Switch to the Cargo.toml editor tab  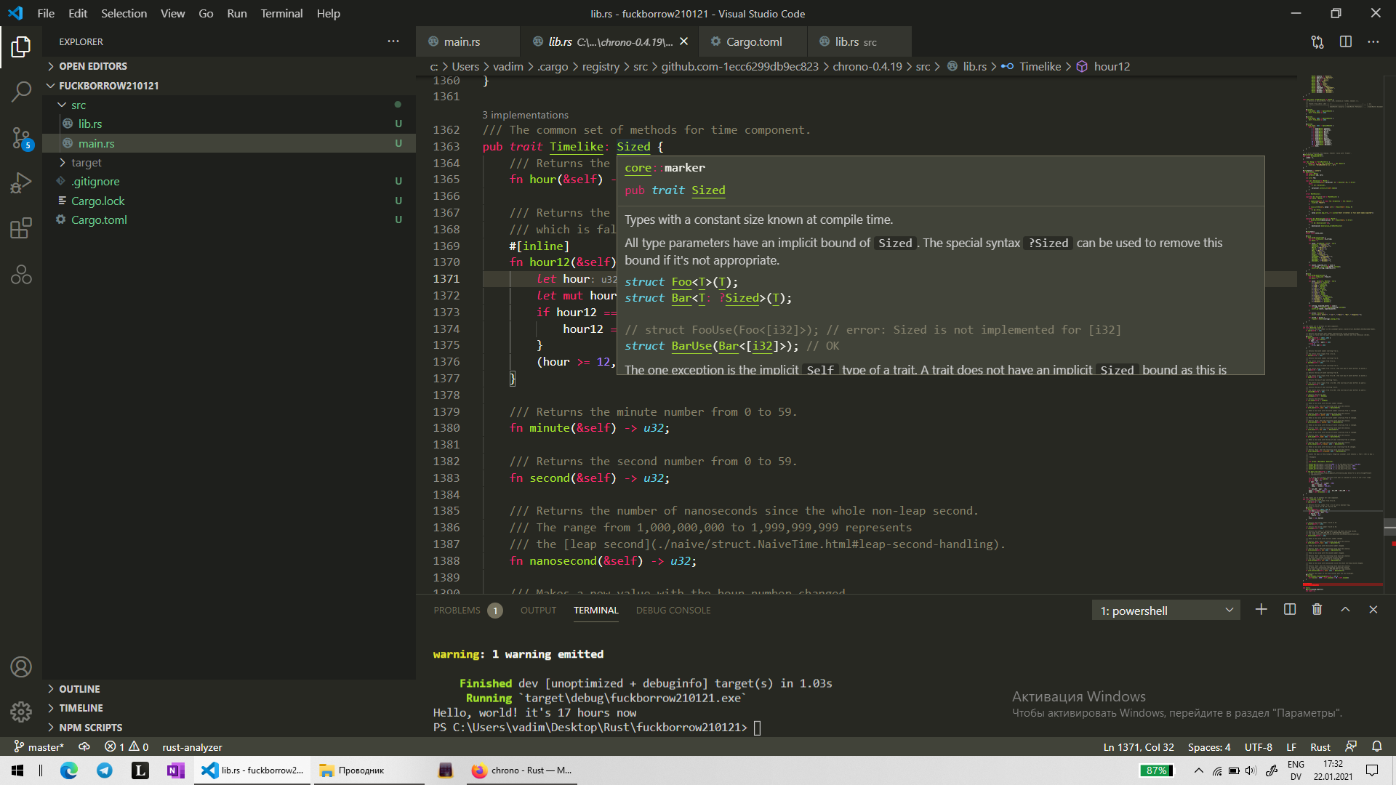(754, 41)
